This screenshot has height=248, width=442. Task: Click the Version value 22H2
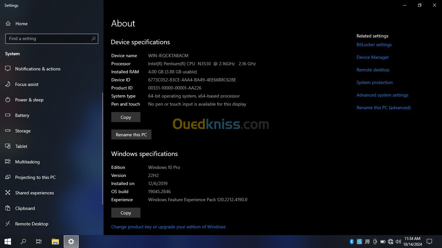coord(153,175)
